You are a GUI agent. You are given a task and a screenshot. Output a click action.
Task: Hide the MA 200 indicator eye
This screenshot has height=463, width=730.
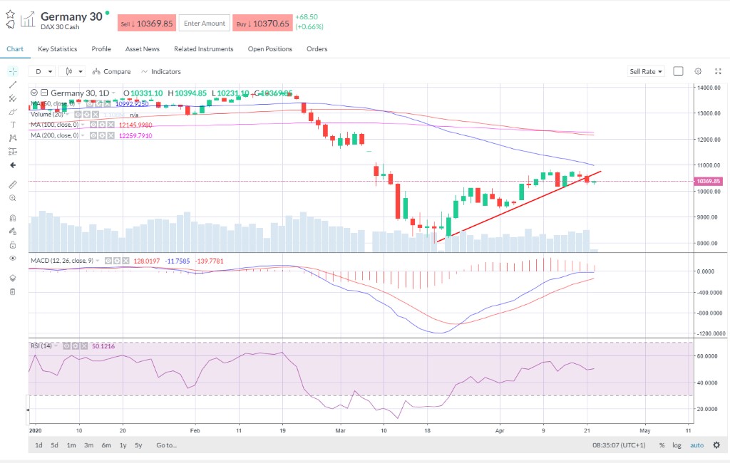pyautogui.click(x=93, y=135)
